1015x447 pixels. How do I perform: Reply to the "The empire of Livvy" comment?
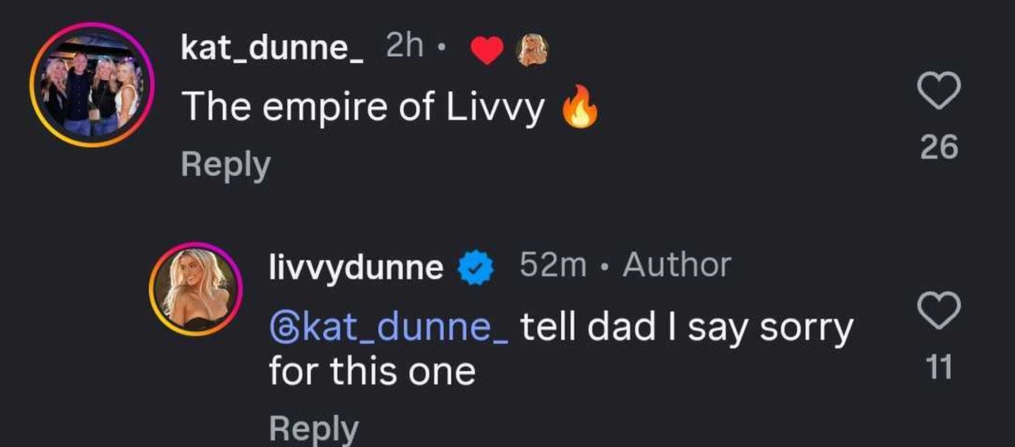(x=226, y=164)
